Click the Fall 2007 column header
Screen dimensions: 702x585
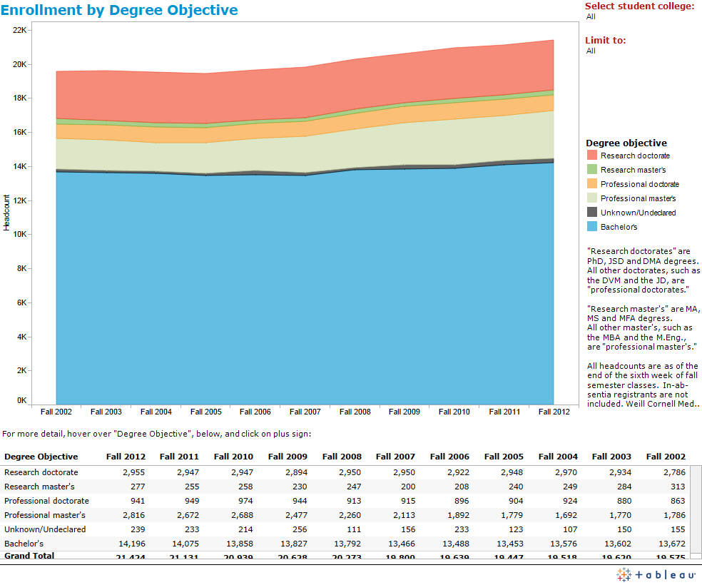click(x=395, y=457)
